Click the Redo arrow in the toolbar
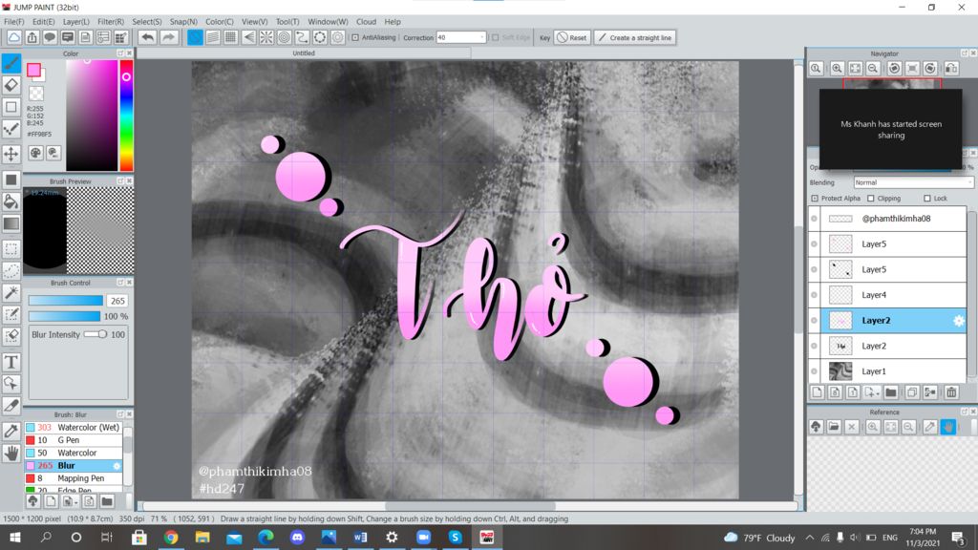The height and width of the screenshot is (550, 978). pos(168,37)
